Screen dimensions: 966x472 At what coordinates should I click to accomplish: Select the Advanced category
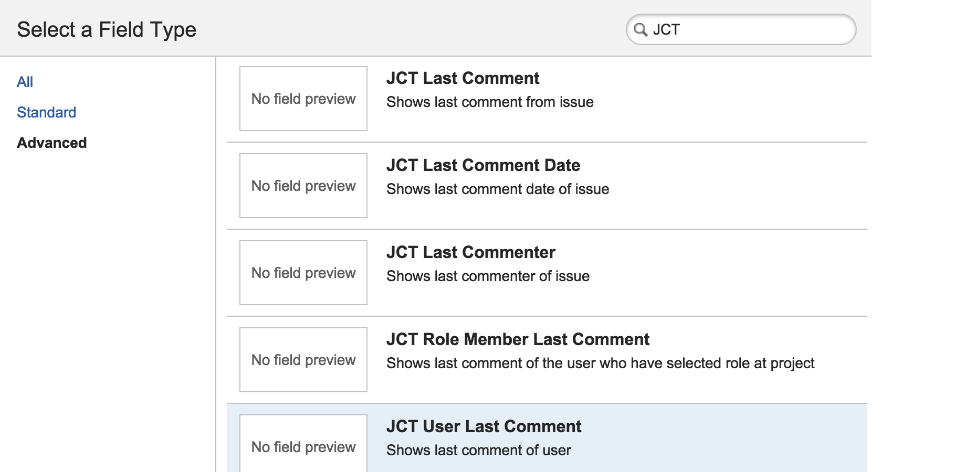point(51,143)
